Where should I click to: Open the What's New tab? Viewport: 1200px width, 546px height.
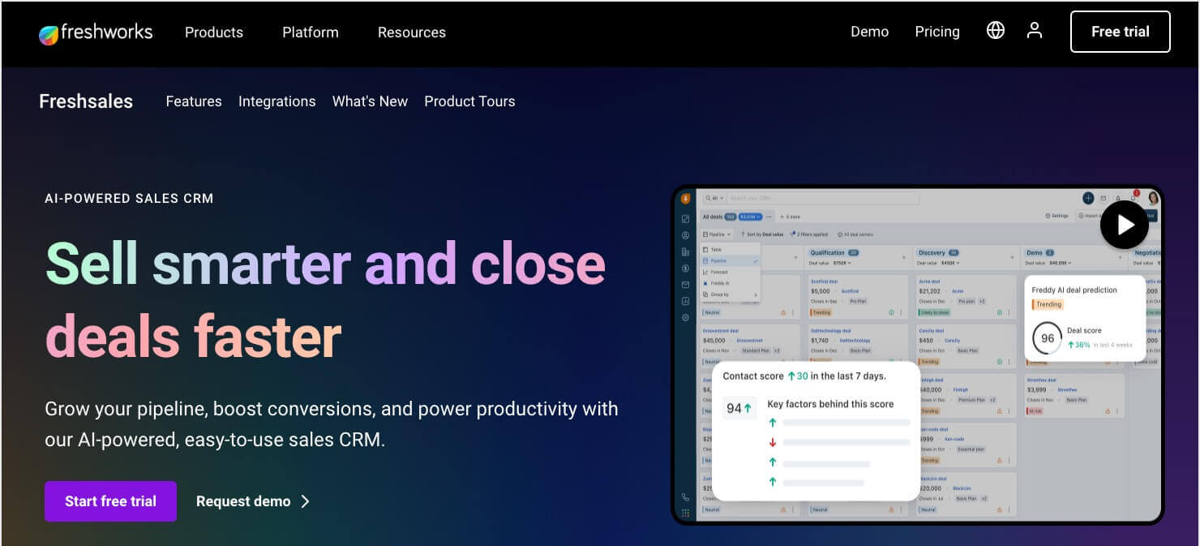coord(370,101)
